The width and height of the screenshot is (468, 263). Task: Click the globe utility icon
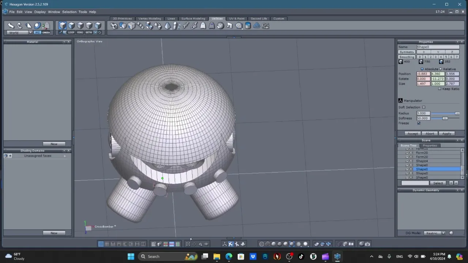coord(220,26)
